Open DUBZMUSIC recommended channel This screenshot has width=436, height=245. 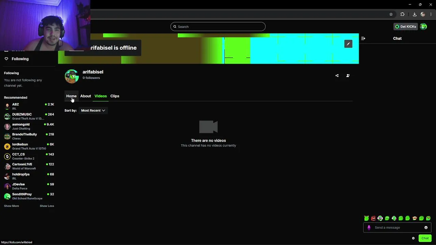pyautogui.click(x=29, y=116)
